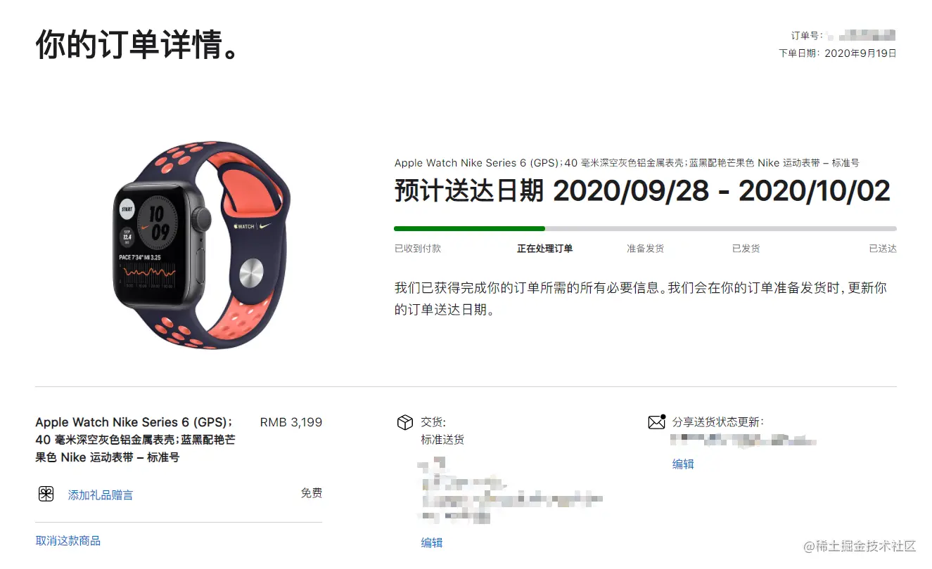Viewport: 932px width, 569px height.
Task: Click the 你的订单详情 page heading
Action: 139,45
